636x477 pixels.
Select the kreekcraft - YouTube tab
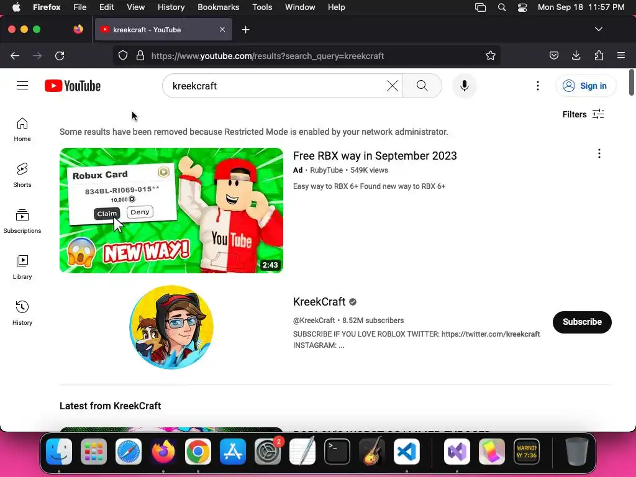(163, 30)
